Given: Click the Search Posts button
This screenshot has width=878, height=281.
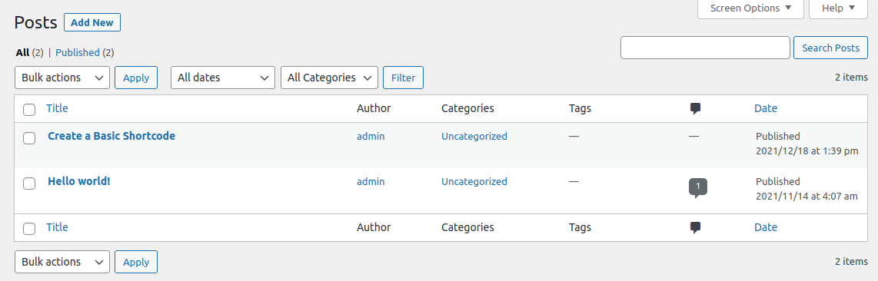Looking at the screenshot, I should 830,48.
